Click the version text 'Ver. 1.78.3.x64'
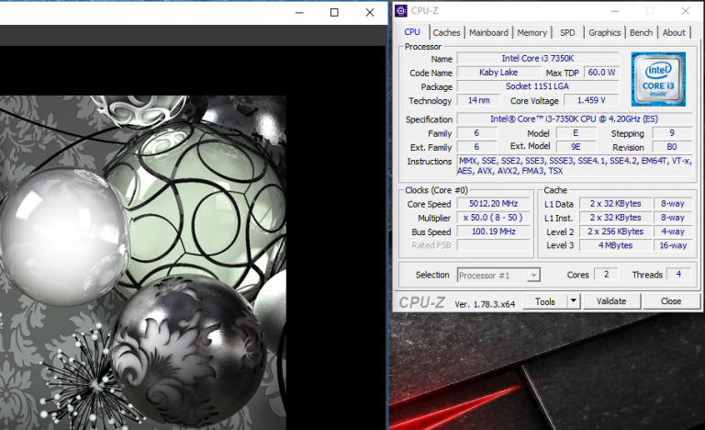Image resolution: width=705 pixels, height=430 pixels. pos(485,304)
